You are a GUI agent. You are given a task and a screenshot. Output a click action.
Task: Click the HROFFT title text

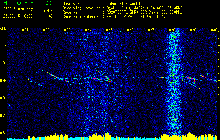(22, 3)
